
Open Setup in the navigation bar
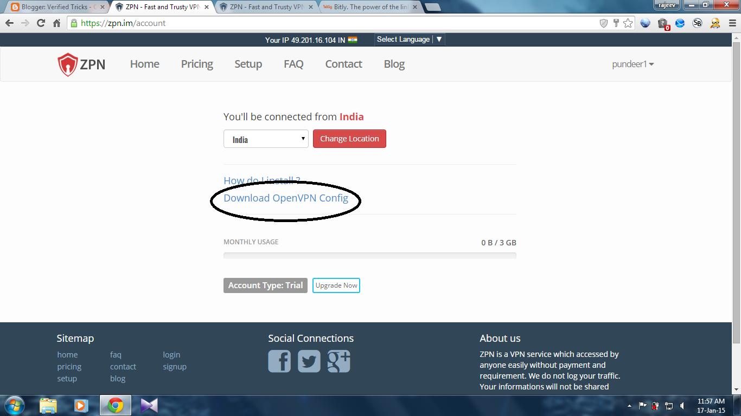[x=248, y=64]
